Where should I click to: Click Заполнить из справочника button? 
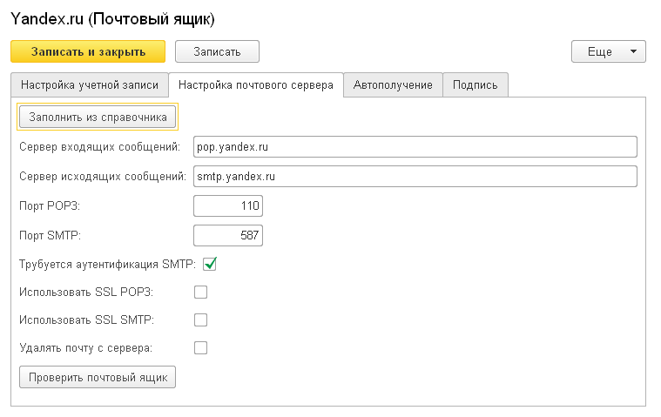98,117
